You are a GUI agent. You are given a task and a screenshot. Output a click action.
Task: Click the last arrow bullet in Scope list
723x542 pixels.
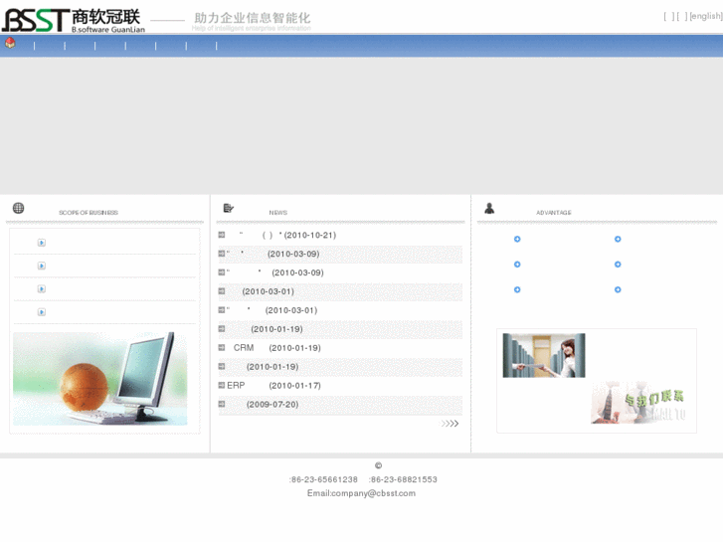[42, 312]
